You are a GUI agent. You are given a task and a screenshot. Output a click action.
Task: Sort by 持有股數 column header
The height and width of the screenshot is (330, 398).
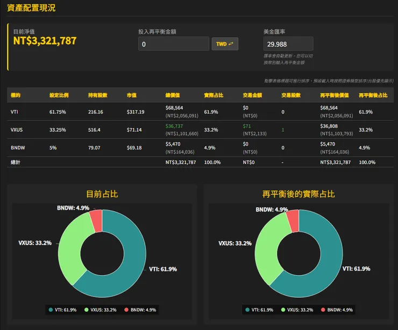tap(98, 95)
